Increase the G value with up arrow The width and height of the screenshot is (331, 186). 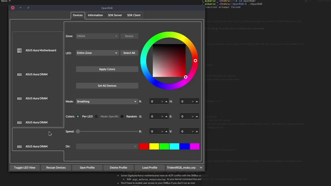pos(166,117)
